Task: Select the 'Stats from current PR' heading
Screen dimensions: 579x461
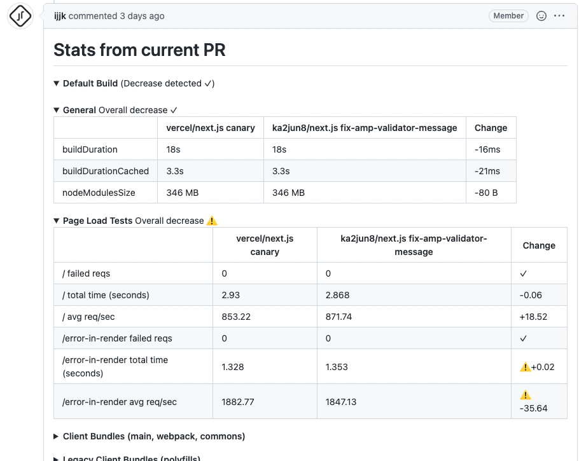Action: (139, 50)
